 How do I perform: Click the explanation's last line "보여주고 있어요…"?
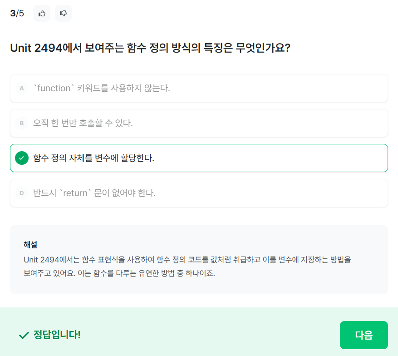(x=119, y=274)
